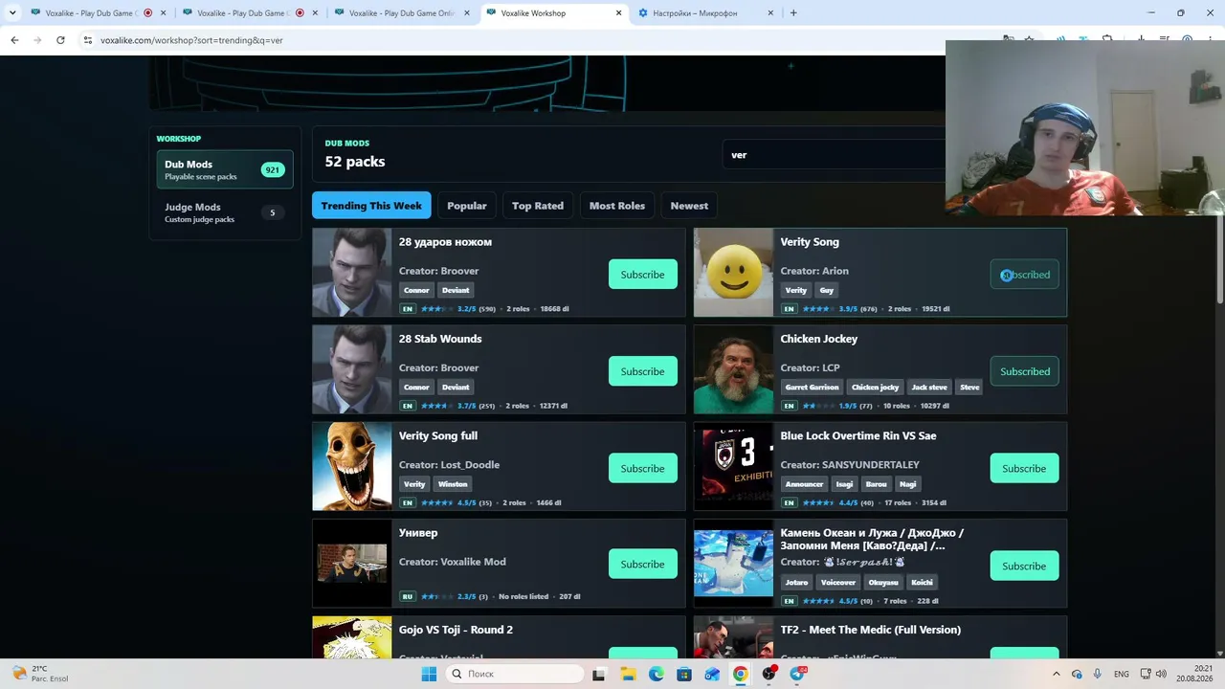Switch to the Настройки – Микрофон tab
Image resolution: width=1225 pixels, height=689 pixels.
pos(706,13)
